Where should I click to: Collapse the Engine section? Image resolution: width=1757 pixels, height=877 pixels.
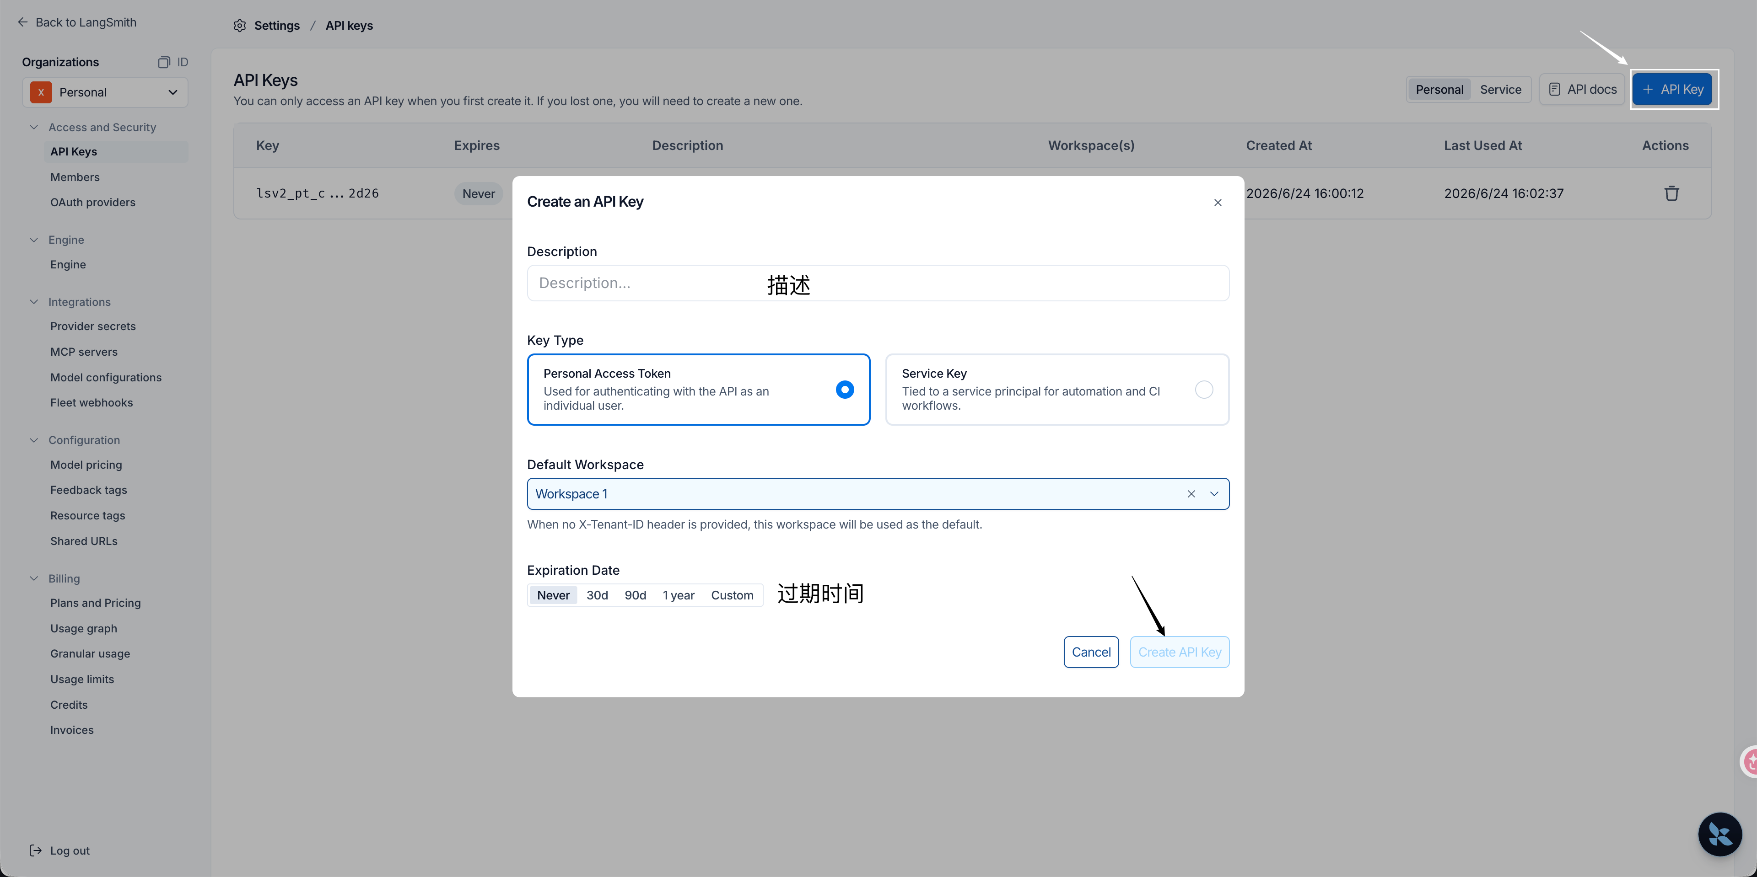click(x=33, y=240)
